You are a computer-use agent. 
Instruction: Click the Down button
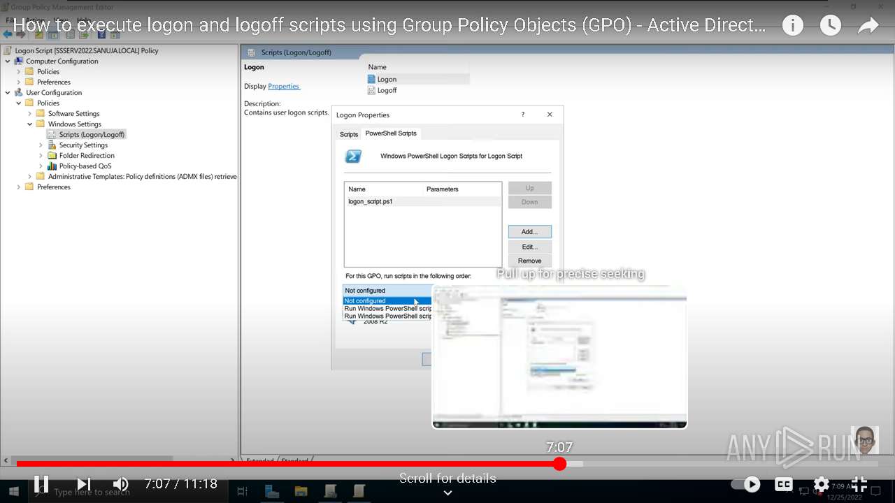(x=530, y=202)
